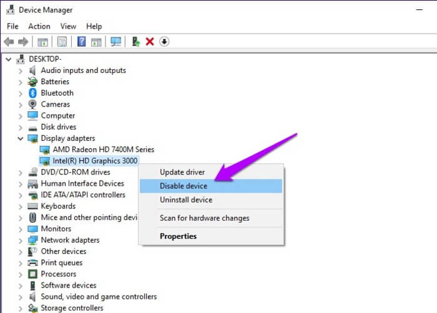This screenshot has width=437, height=313.
Task: Click the Processors chip icon
Action: 32,274
